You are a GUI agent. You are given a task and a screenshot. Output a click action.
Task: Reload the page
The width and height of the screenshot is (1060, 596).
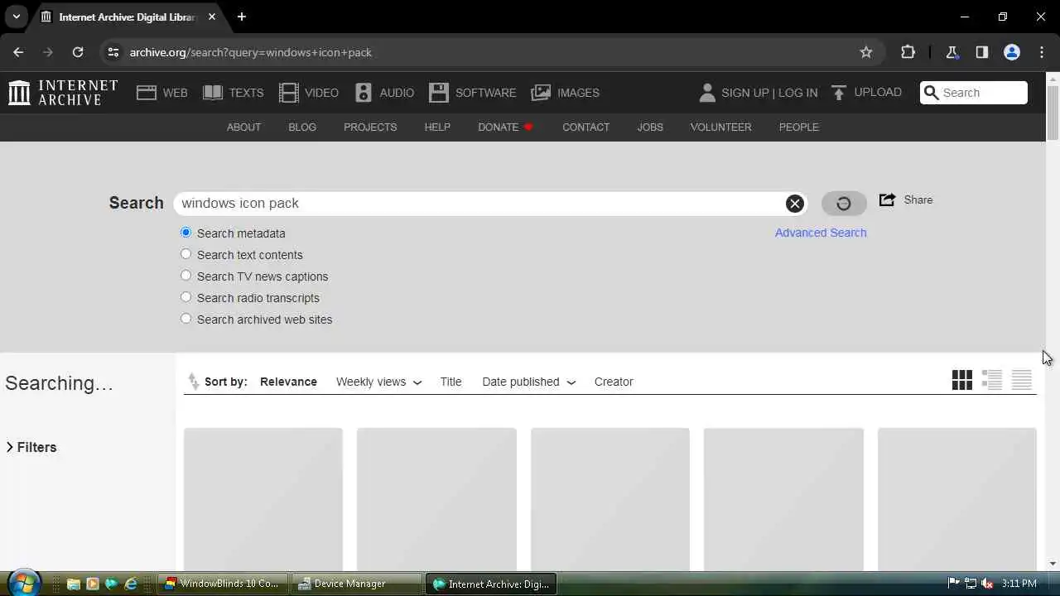78,52
